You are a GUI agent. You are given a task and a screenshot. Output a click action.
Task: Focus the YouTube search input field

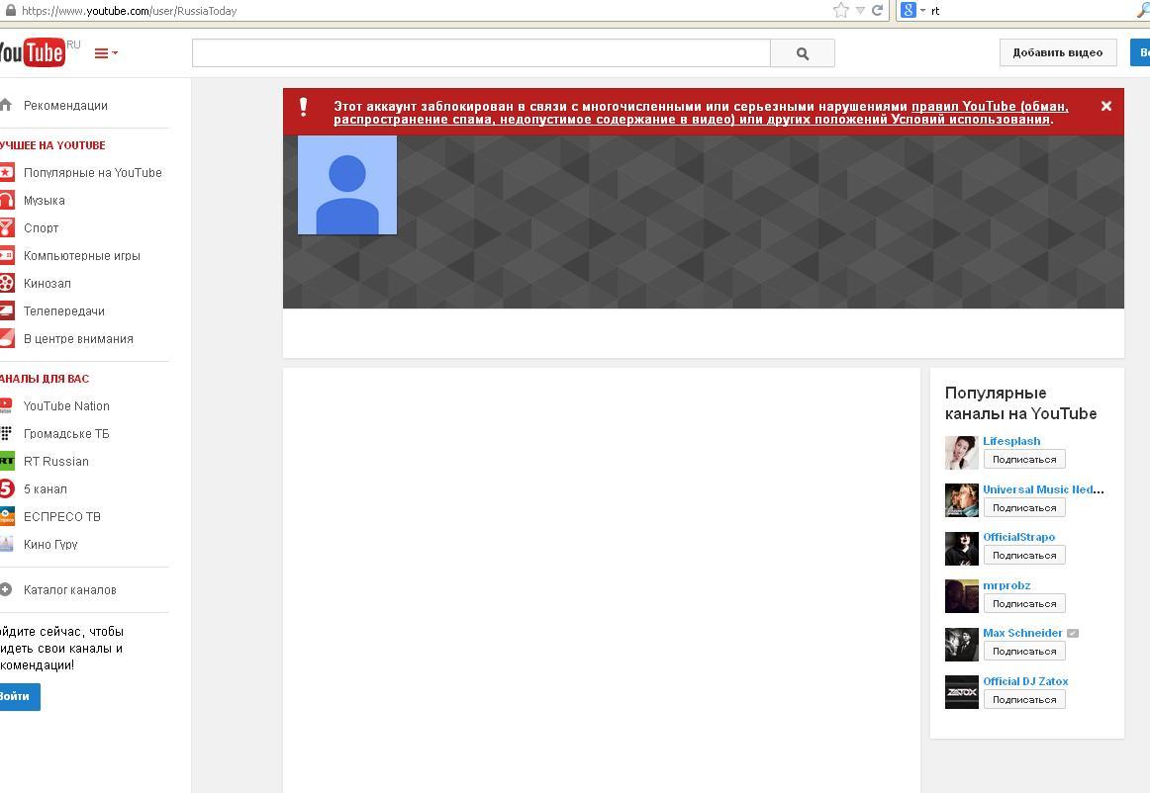pos(480,53)
